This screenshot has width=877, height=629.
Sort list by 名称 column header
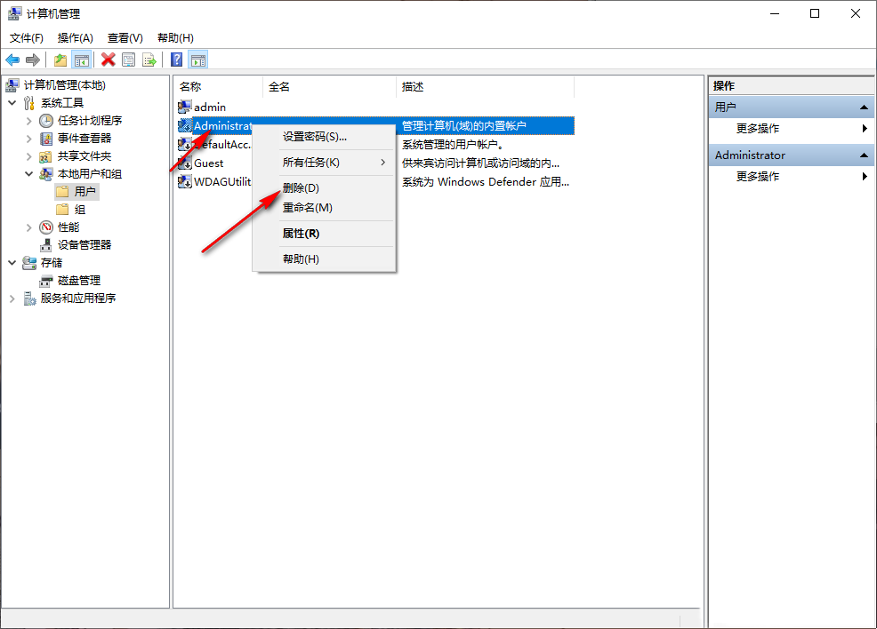(218, 86)
